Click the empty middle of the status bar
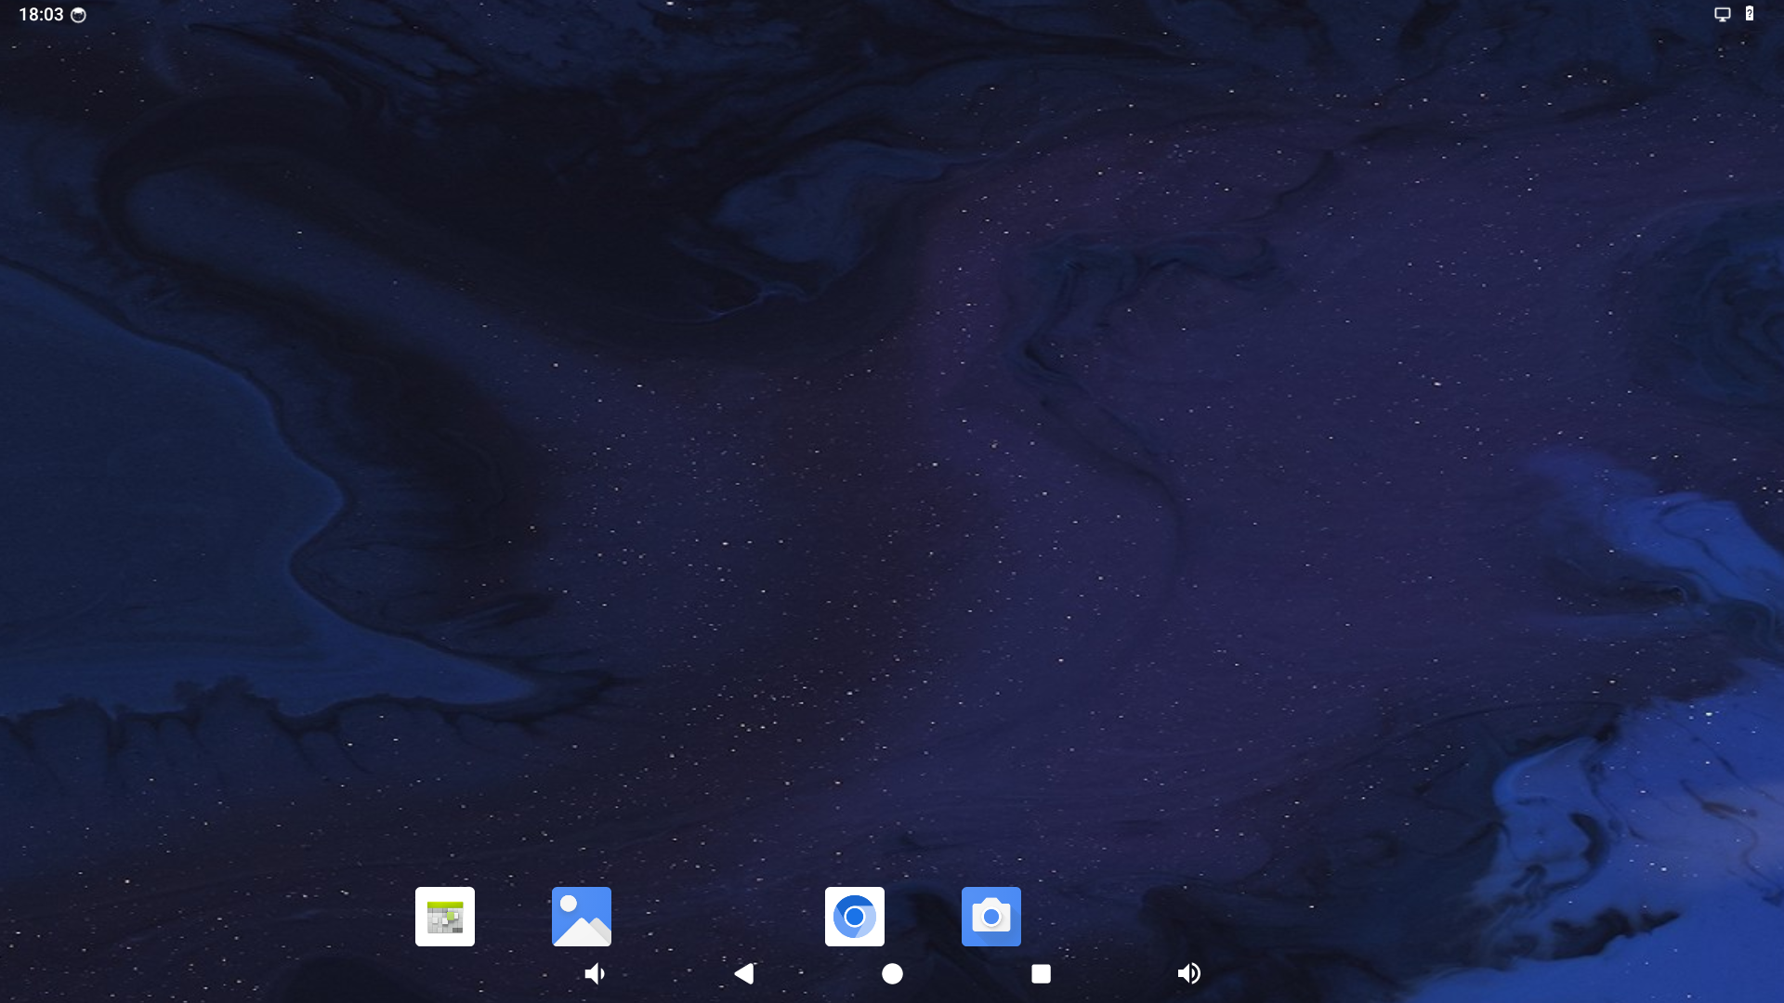 (892, 14)
